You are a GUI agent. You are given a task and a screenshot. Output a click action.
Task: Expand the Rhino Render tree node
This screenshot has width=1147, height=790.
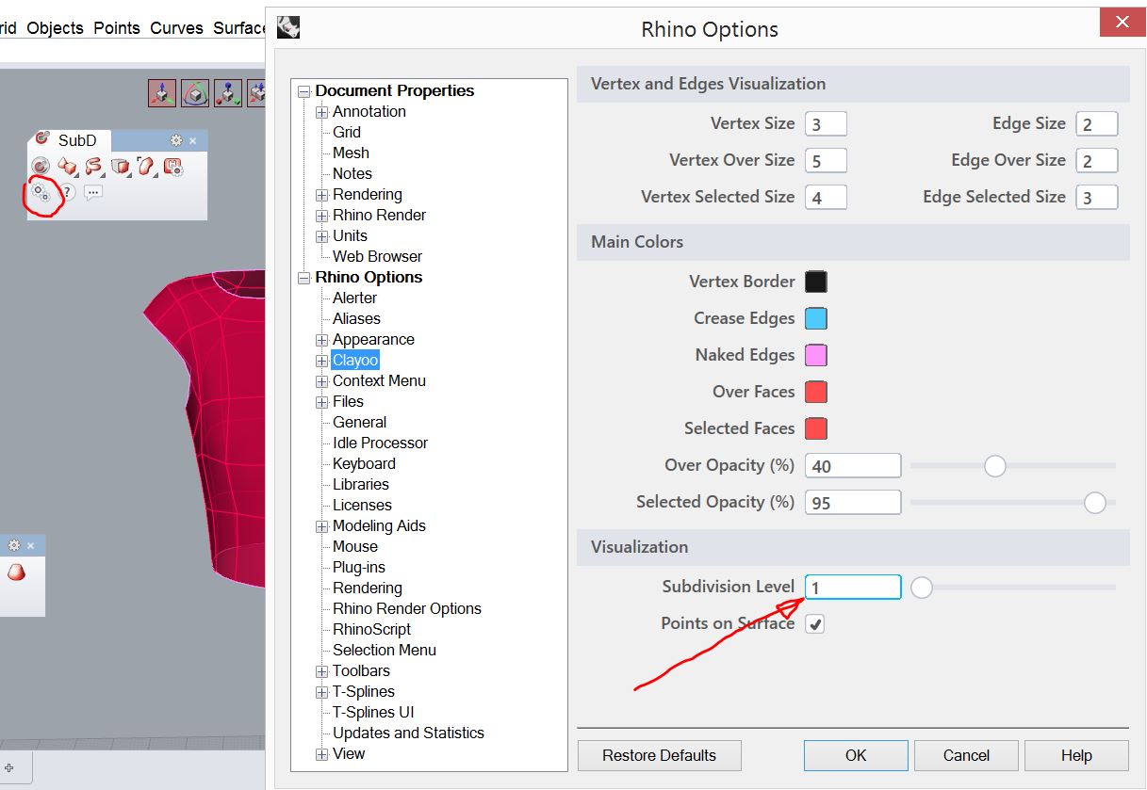(x=321, y=216)
